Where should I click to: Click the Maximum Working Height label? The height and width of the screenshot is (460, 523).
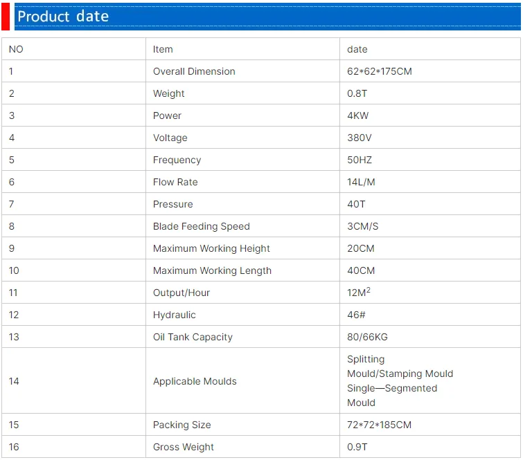click(x=211, y=248)
